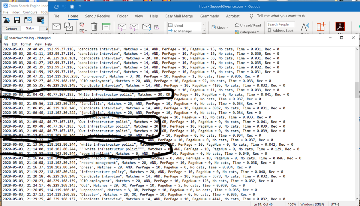Open the Acrobat tab in Outlook
Image resolution: width=360 pixels, height=206 pixels.
coord(233,16)
